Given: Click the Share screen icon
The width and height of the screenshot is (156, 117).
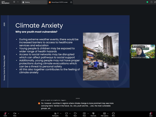Looking at the screenshot, I should 84,113.
